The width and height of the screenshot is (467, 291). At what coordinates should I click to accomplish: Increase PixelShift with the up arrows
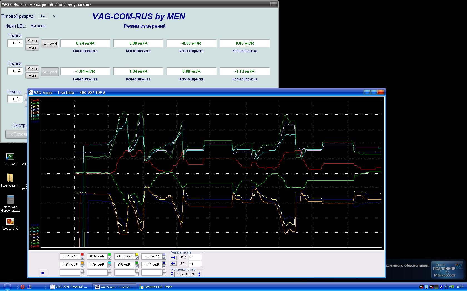[x=199, y=274]
